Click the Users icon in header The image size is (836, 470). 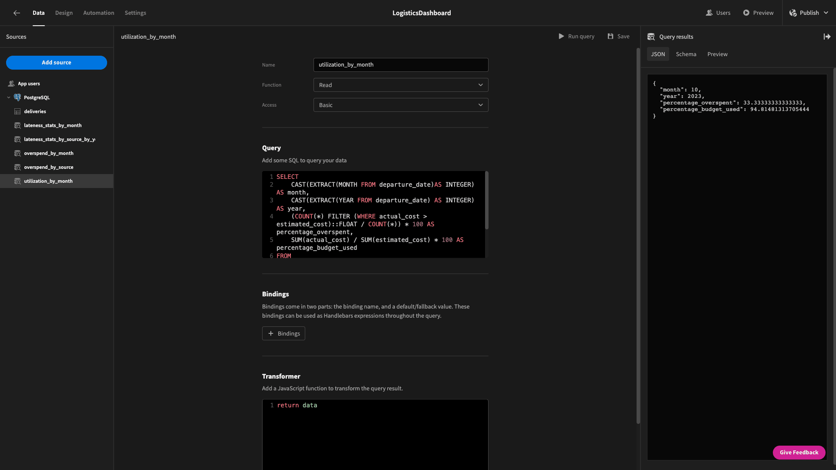point(709,13)
